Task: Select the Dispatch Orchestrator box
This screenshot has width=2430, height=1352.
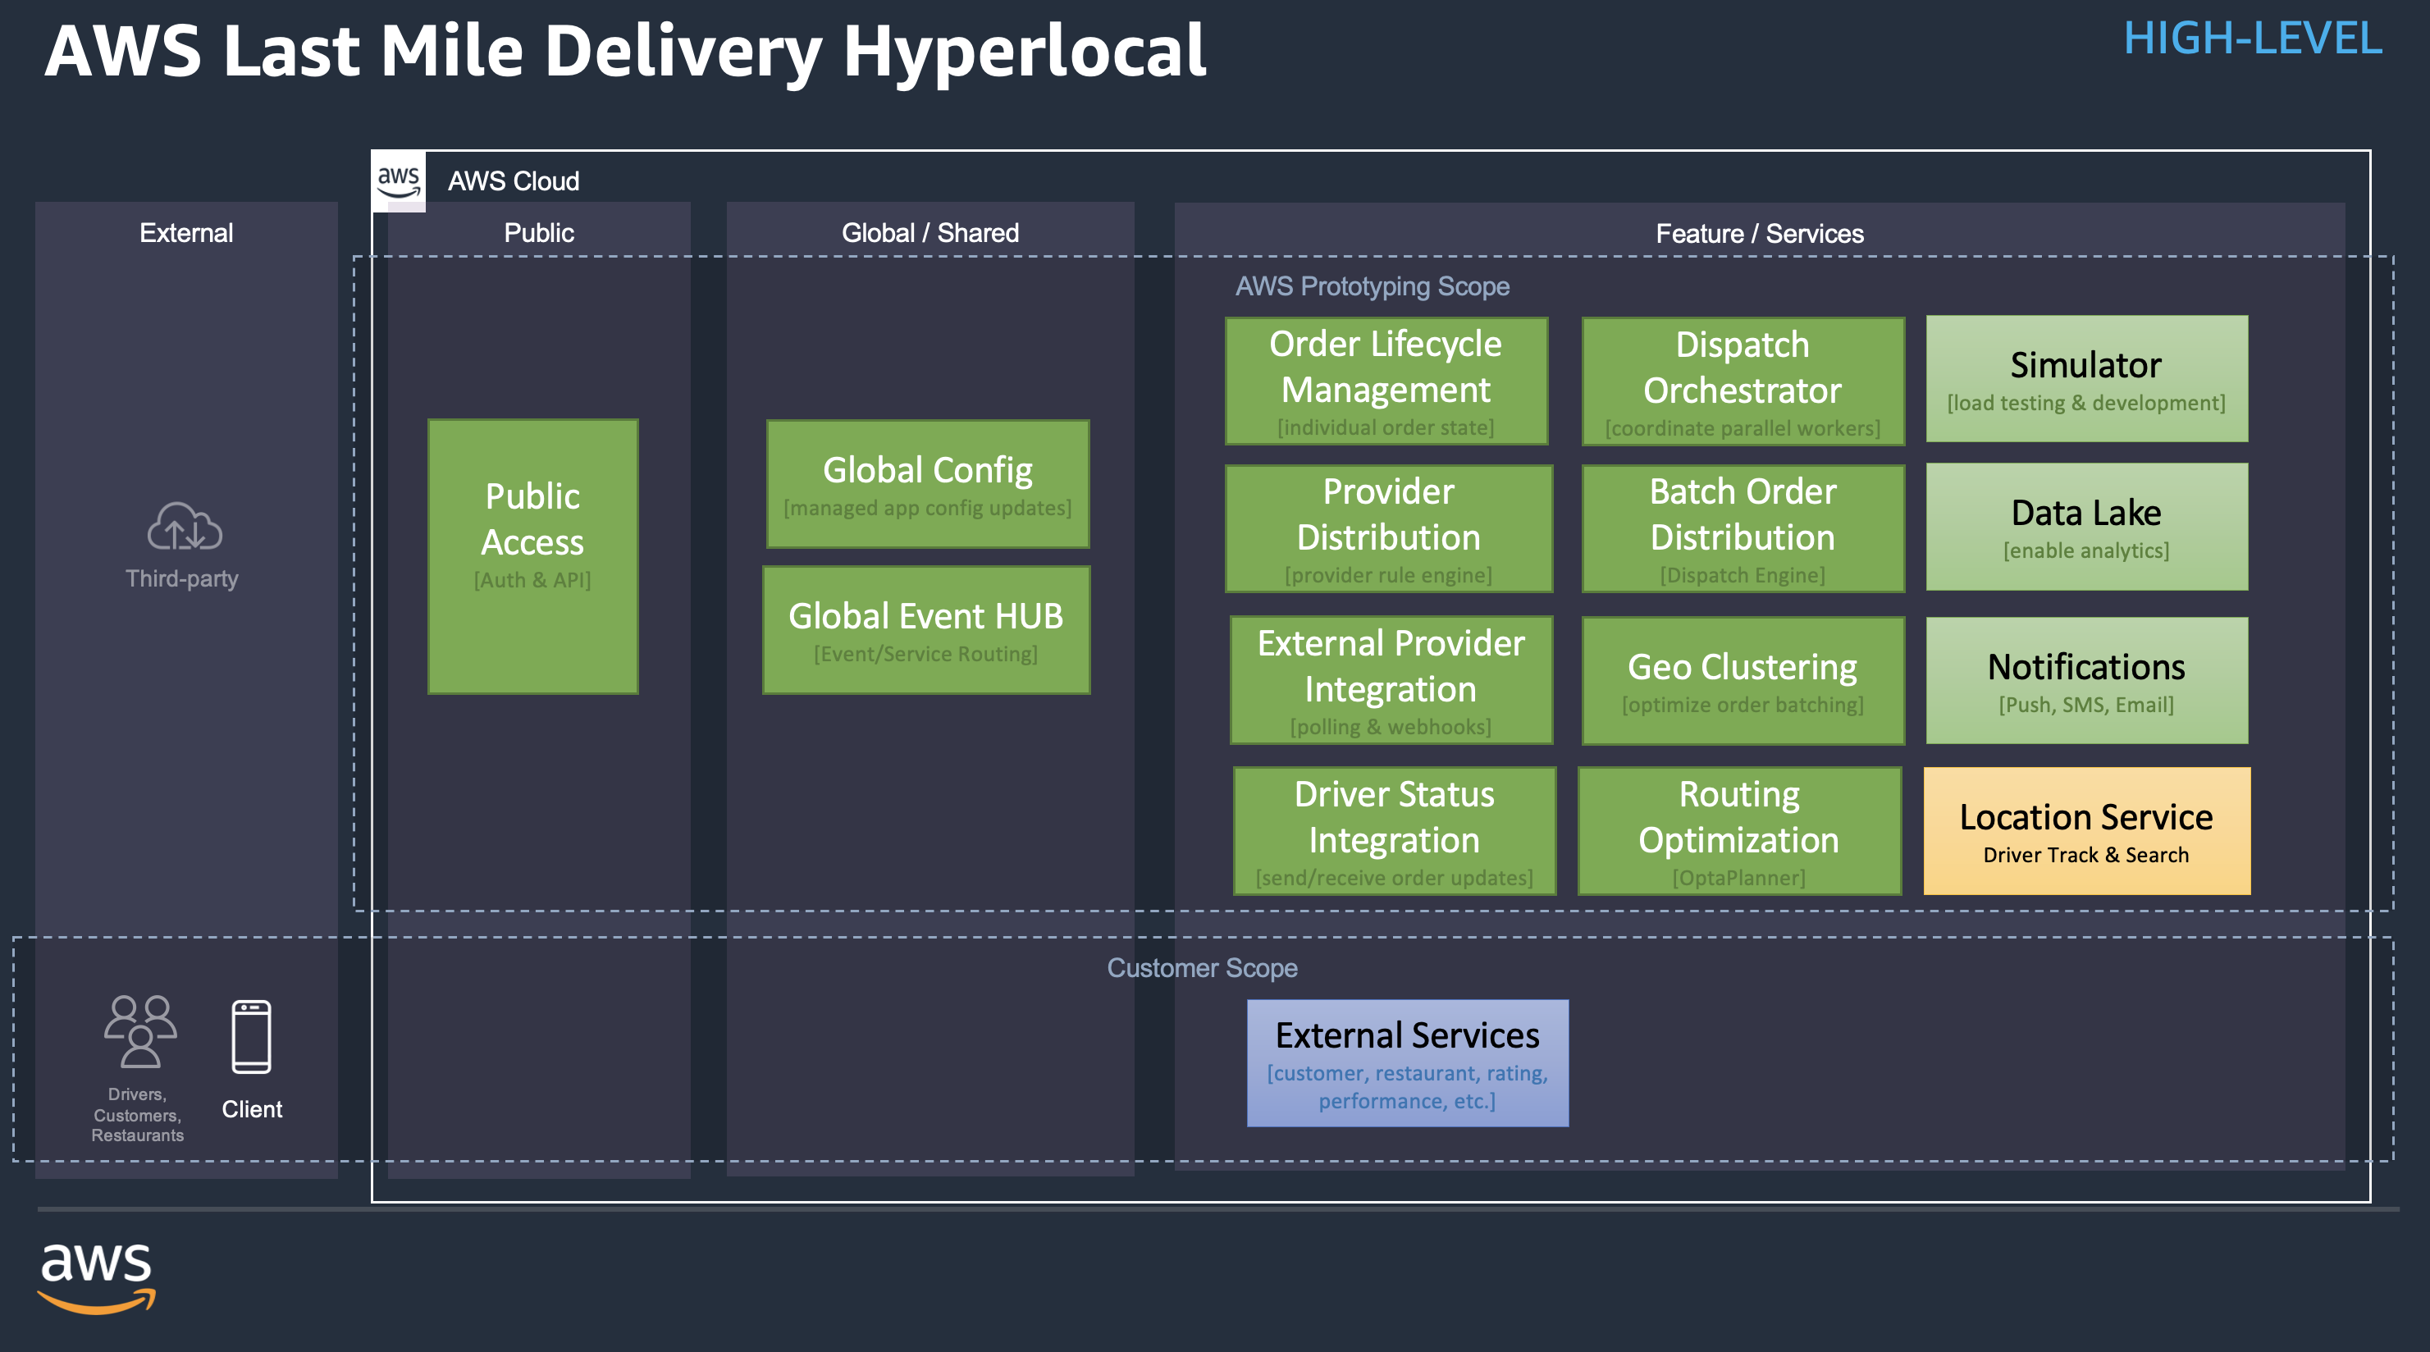Action: pyautogui.click(x=1743, y=381)
